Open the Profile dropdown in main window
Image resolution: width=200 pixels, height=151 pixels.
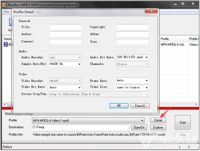(88, 121)
